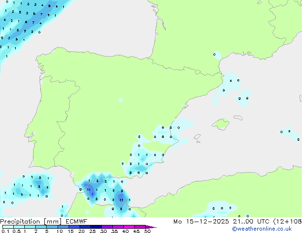Click the '(12+108' forecast run text
Image resolution: width=302 pixels, height=233 pixels.
287,222
